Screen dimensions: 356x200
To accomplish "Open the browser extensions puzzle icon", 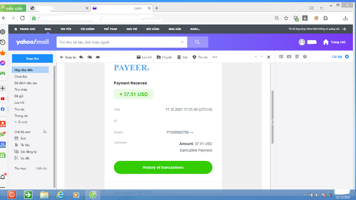I will pos(326,18).
